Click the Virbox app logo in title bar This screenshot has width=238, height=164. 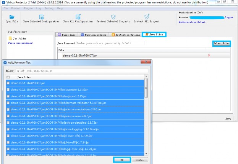click(x=3, y=2)
